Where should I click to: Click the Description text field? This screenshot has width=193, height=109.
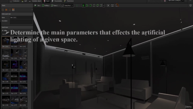[21, 22]
